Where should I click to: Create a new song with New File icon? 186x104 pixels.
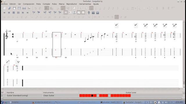[x=4, y=8]
